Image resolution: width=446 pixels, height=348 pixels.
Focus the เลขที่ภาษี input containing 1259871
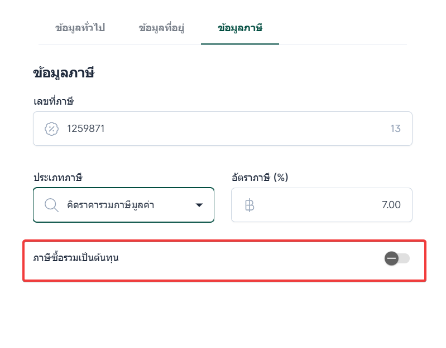tap(222, 129)
